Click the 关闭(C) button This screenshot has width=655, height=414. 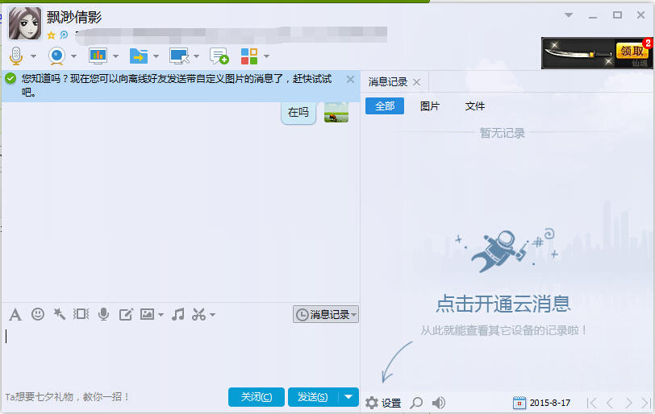[x=257, y=396]
